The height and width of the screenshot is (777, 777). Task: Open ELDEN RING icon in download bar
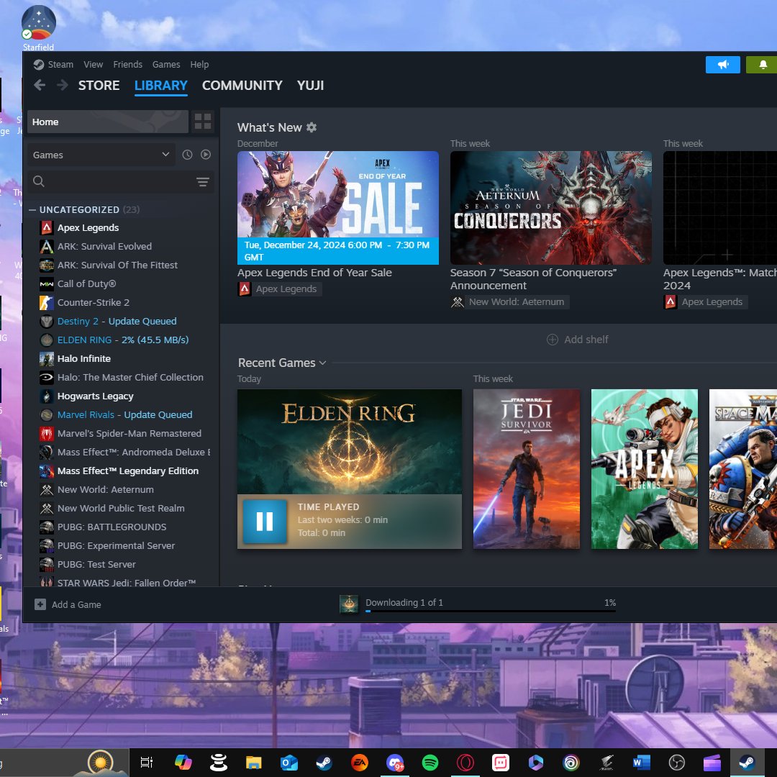click(349, 603)
